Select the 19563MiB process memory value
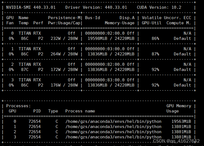Image resolution: width=204 pixels, height=146 pixels. [181, 121]
